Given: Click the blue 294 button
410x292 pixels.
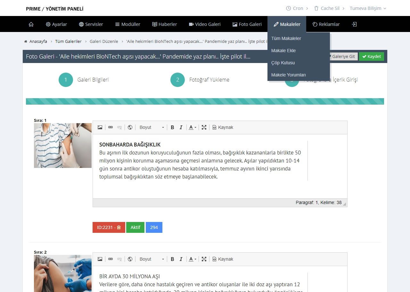Looking at the screenshot, I should pyautogui.click(x=154, y=227).
